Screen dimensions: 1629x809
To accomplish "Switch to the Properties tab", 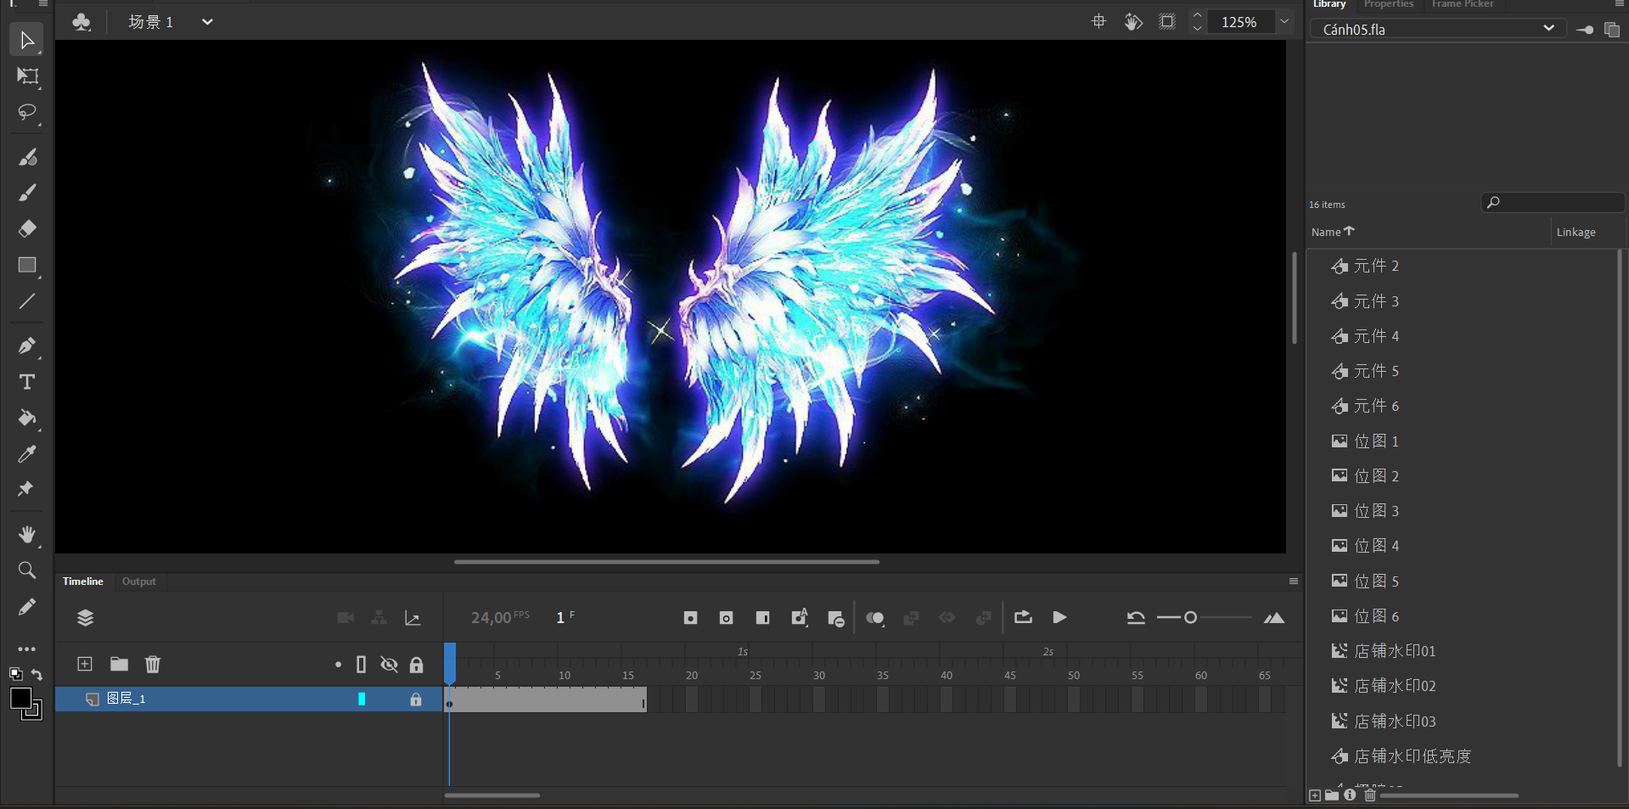I will pyautogui.click(x=1388, y=4).
